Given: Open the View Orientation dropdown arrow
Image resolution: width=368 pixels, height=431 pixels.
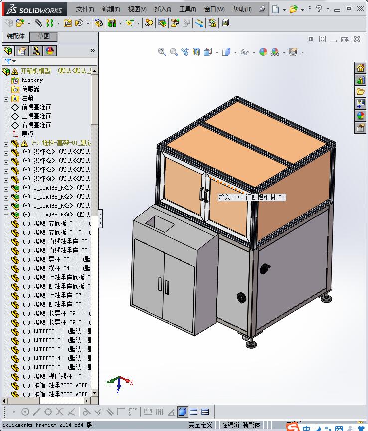Looking at the screenshot, I should pyautogui.click(x=217, y=52).
